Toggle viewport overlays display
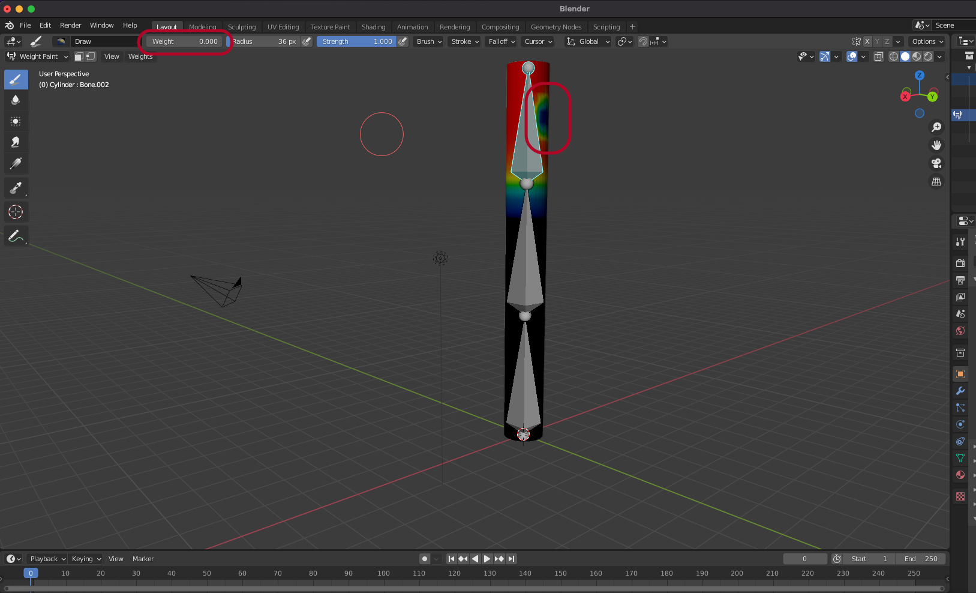Viewport: 976px width, 593px height. [852, 56]
